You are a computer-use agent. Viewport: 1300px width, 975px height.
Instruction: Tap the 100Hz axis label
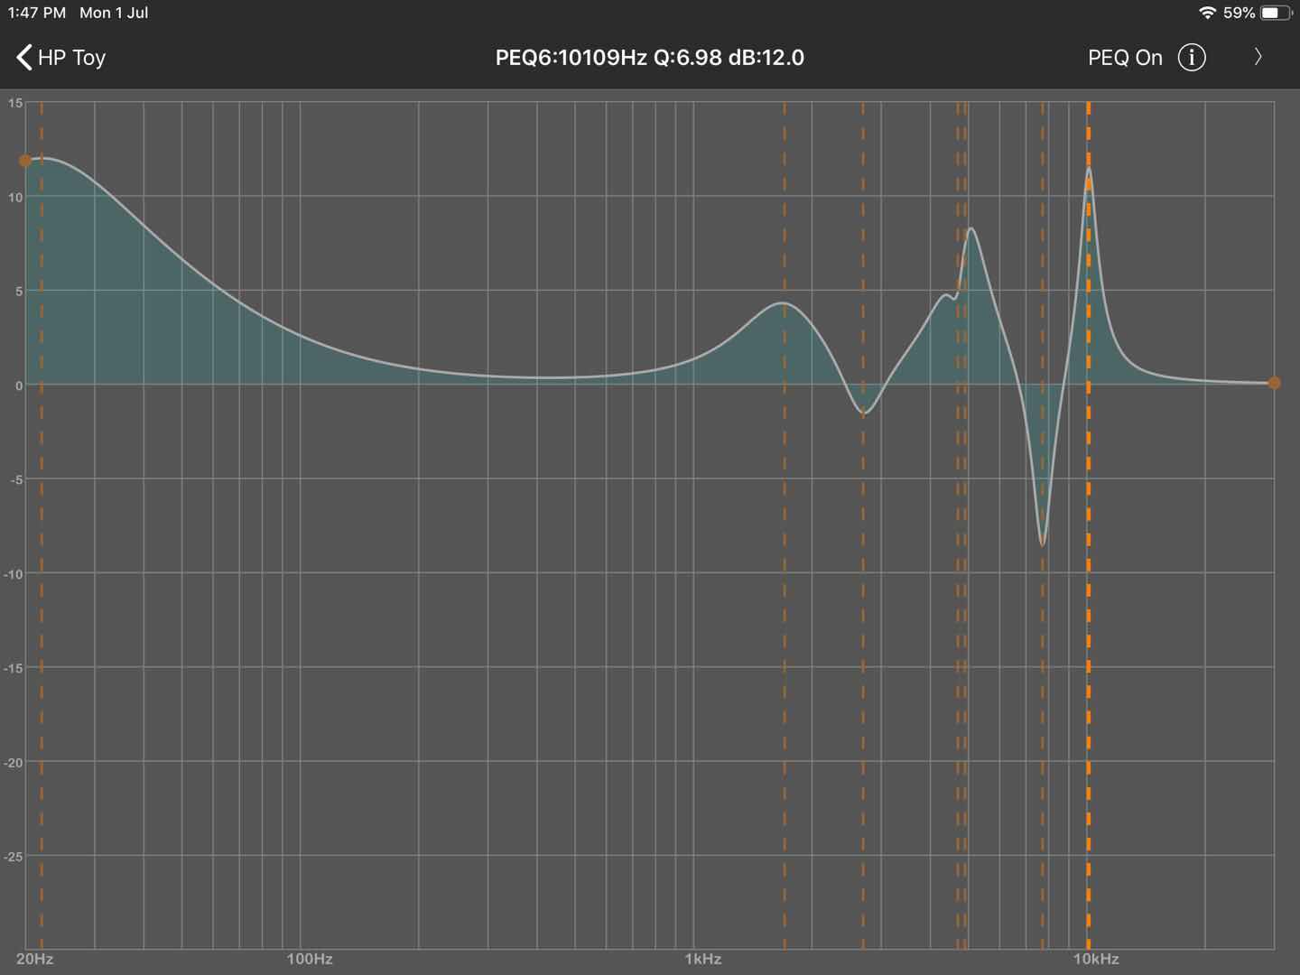pos(310,959)
